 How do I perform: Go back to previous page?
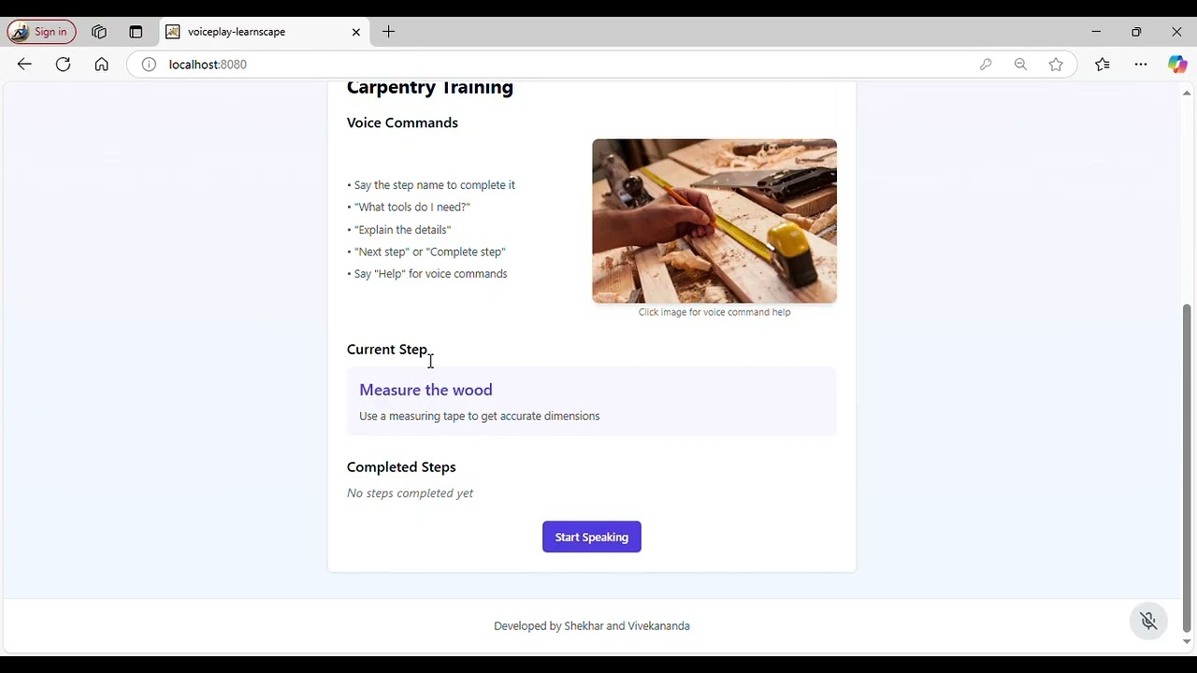24,64
